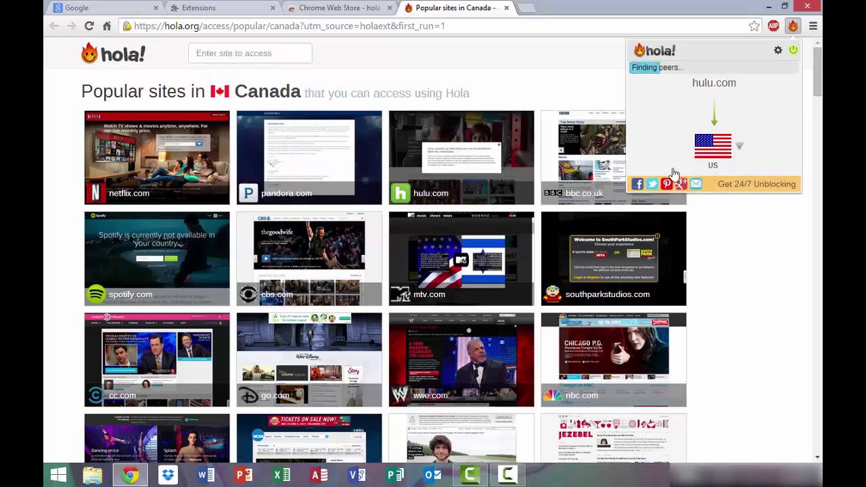Click the Jezebel site thumbnail
The width and height of the screenshot is (866, 487).
pyautogui.click(x=614, y=438)
